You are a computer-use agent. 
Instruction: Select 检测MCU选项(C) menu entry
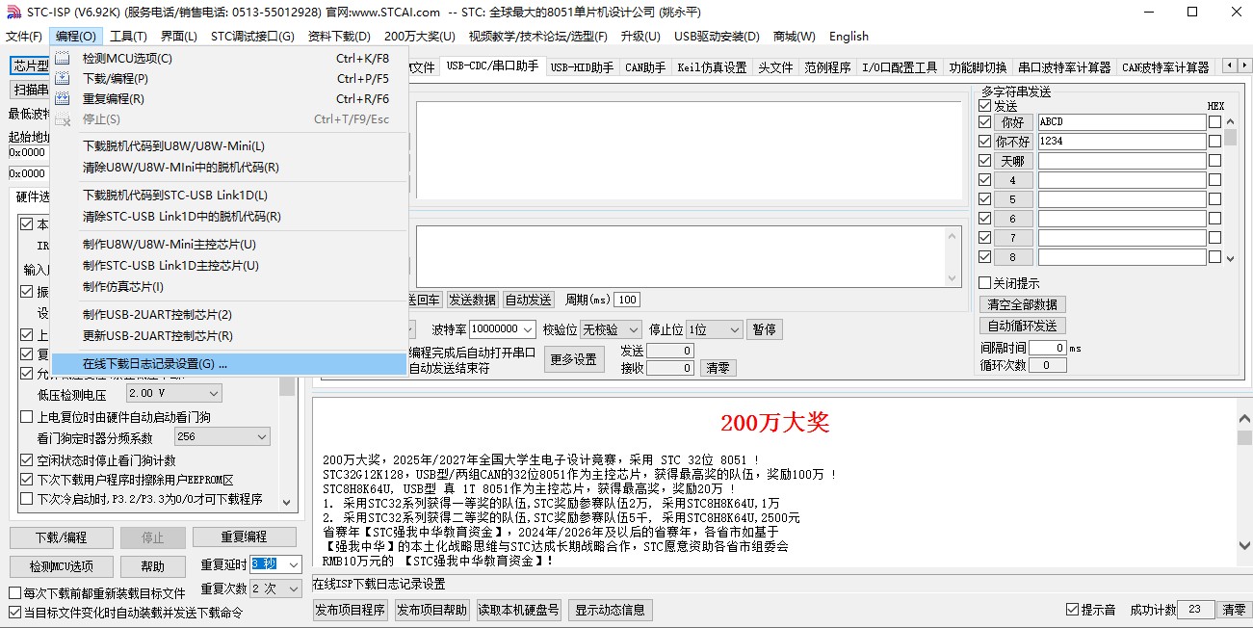point(229,58)
